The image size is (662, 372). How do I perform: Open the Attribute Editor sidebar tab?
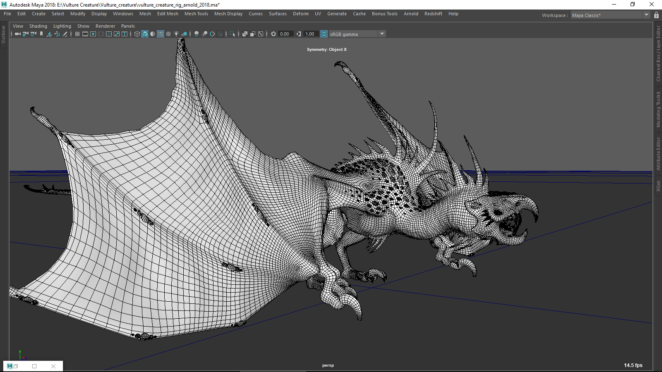658,153
